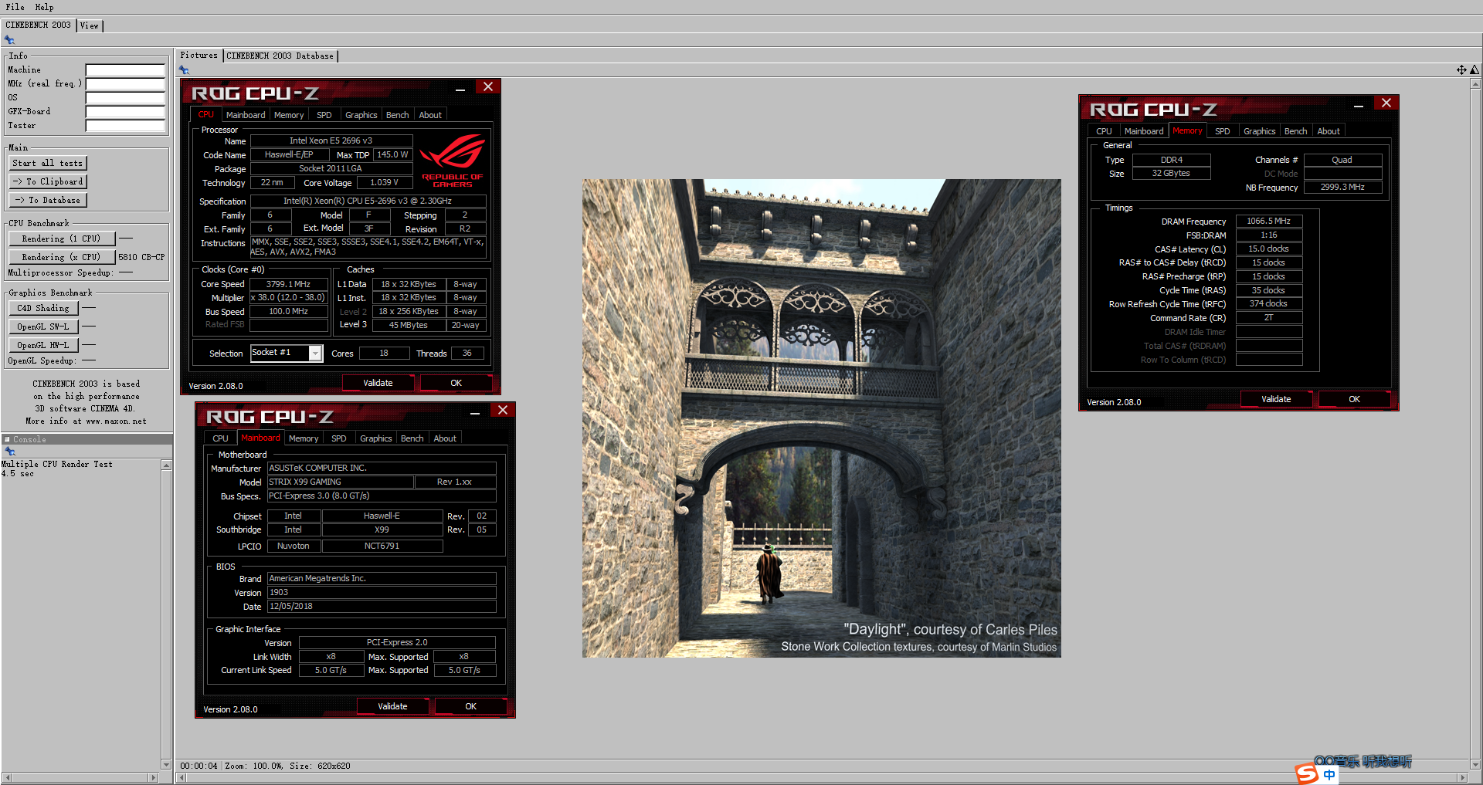Screen dimensions: 1483x785
Task: Click the To Clipboard button
Action: (48, 181)
